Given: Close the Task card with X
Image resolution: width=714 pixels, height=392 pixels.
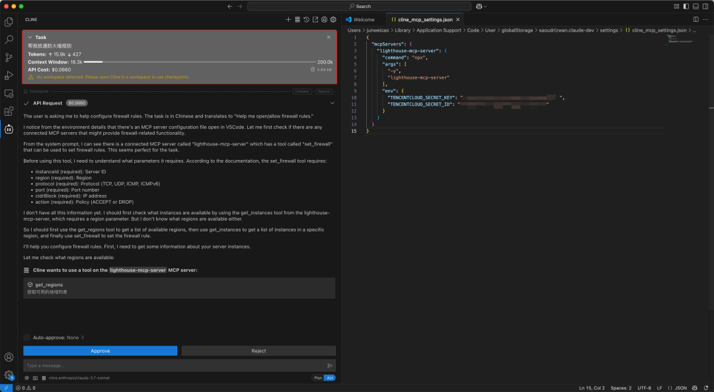Looking at the screenshot, I should click(x=329, y=37).
